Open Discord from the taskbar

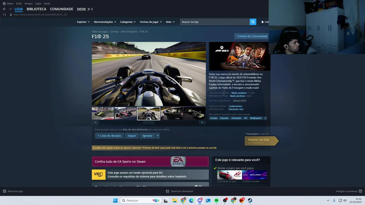200,200
